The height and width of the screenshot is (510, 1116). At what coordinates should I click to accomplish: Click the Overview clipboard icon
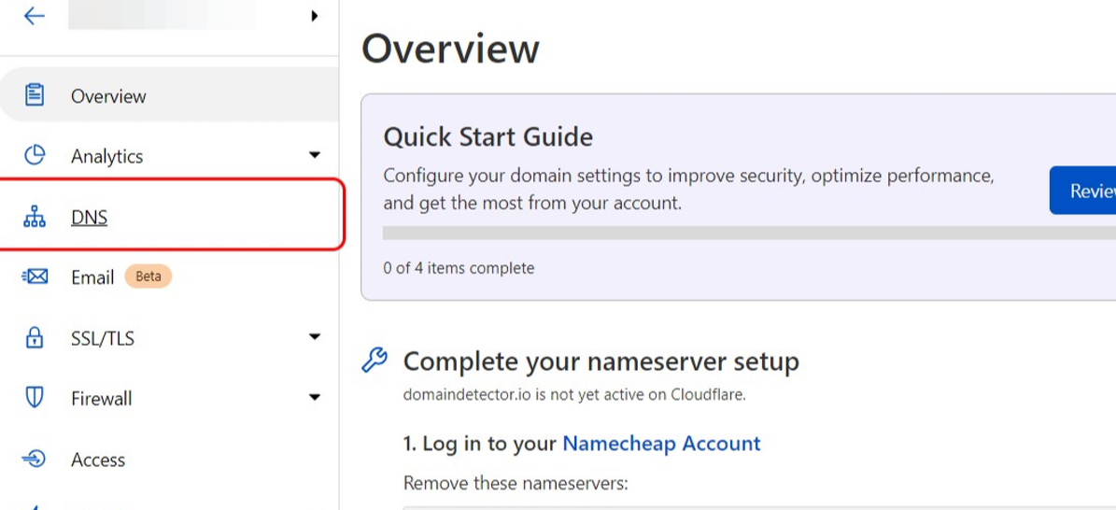[35, 95]
